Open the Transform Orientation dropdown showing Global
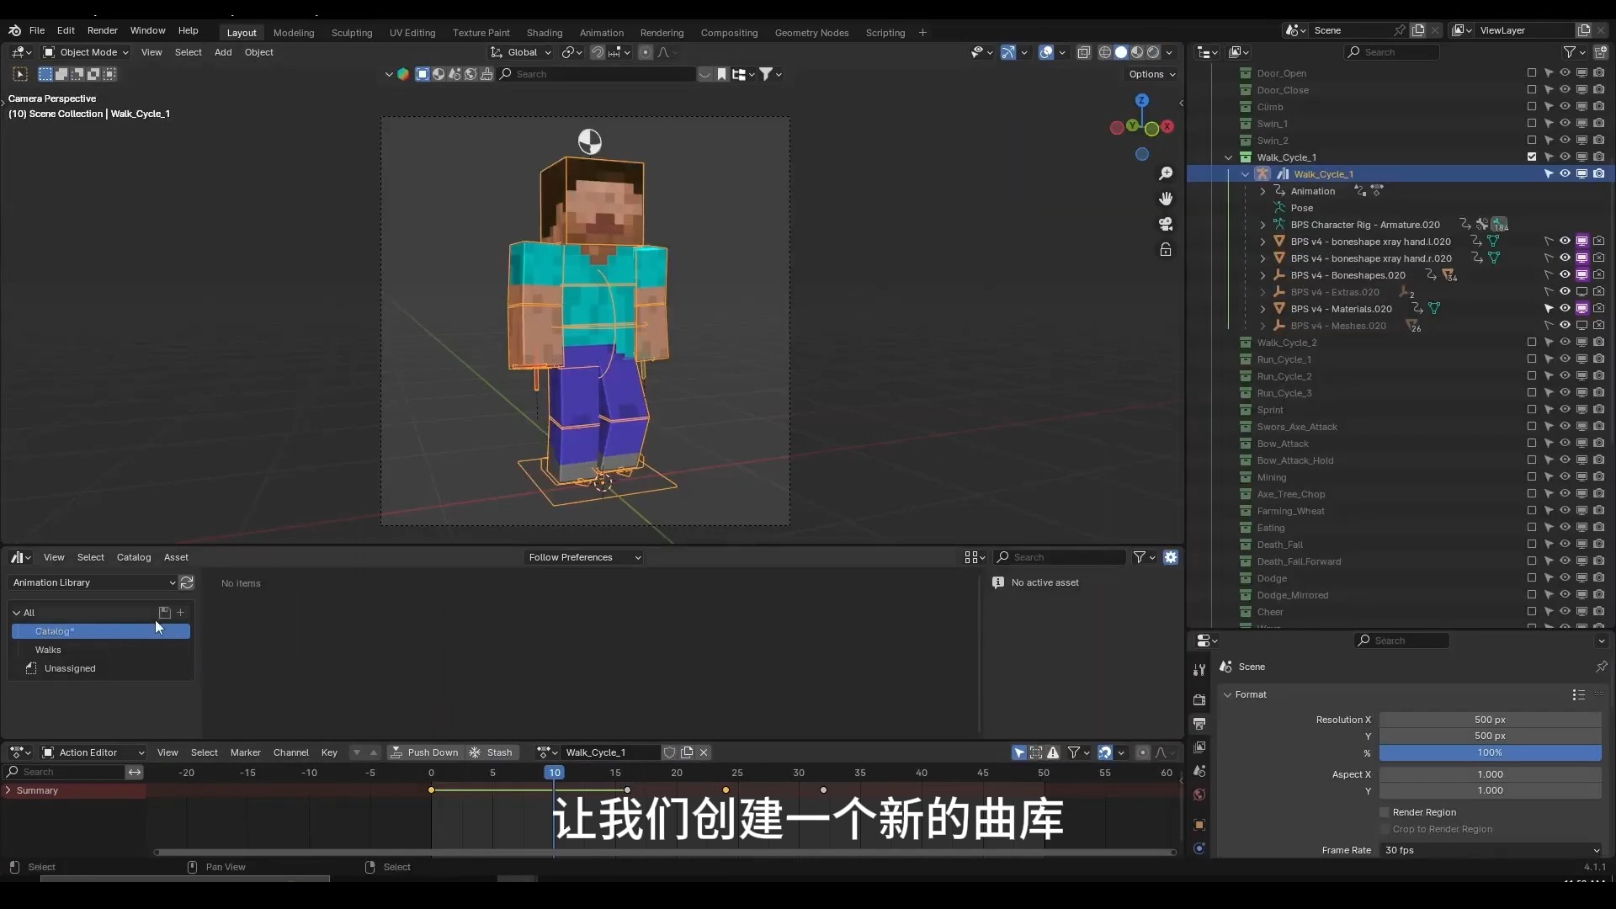Viewport: 1616px width, 909px height. (522, 52)
